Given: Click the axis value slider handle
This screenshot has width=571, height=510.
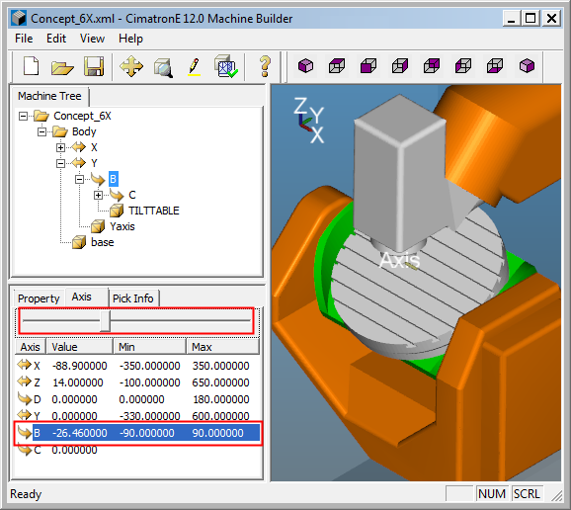Looking at the screenshot, I should click(106, 321).
